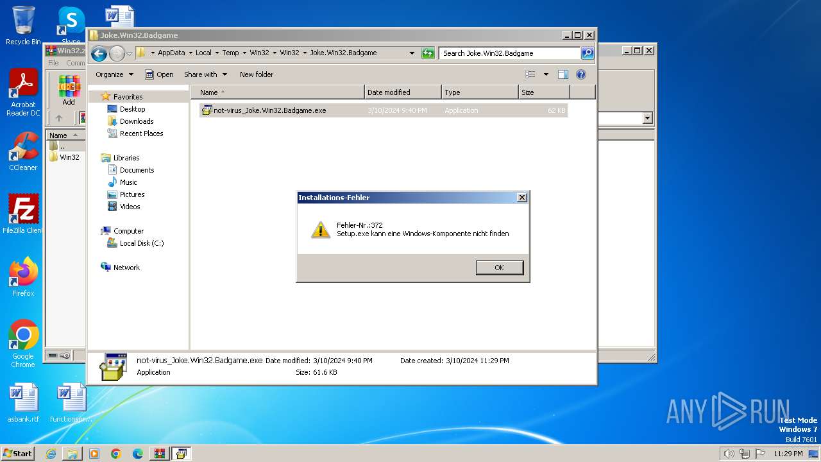Select the Win32 folder in WinRAR list

tap(64, 157)
